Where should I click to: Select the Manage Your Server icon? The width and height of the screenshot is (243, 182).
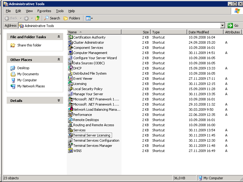click(x=70, y=94)
